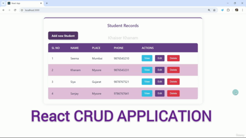Viewport: 246px width, 138px height.
Task: Select the ACTIONS column header
Action: pyautogui.click(x=148, y=48)
